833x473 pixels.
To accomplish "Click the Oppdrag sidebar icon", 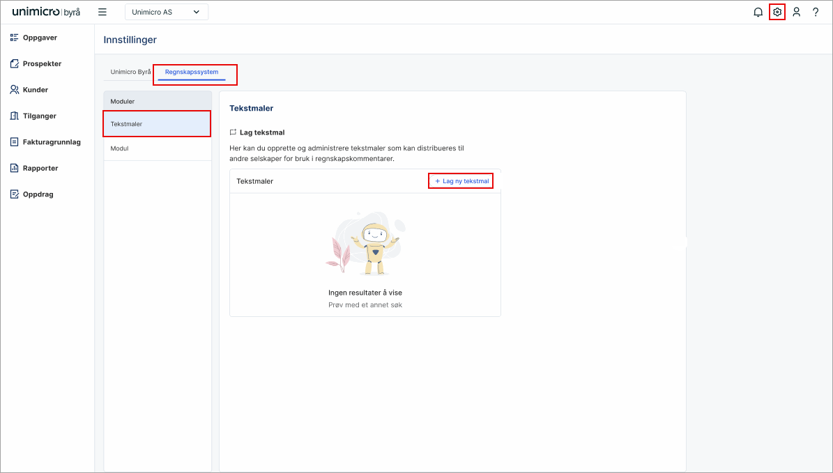I will click(15, 194).
